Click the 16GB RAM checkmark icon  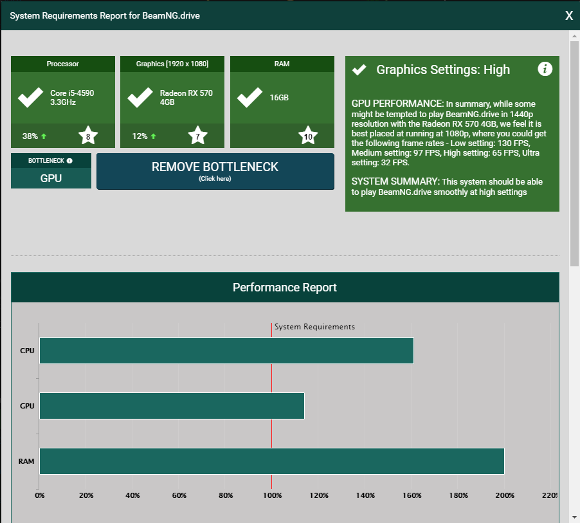(x=249, y=97)
